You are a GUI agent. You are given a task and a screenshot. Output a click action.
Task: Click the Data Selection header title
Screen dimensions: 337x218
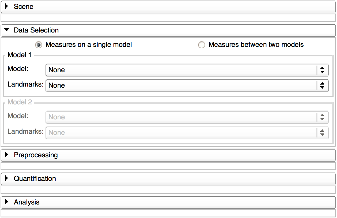pyautogui.click(x=36, y=30)
